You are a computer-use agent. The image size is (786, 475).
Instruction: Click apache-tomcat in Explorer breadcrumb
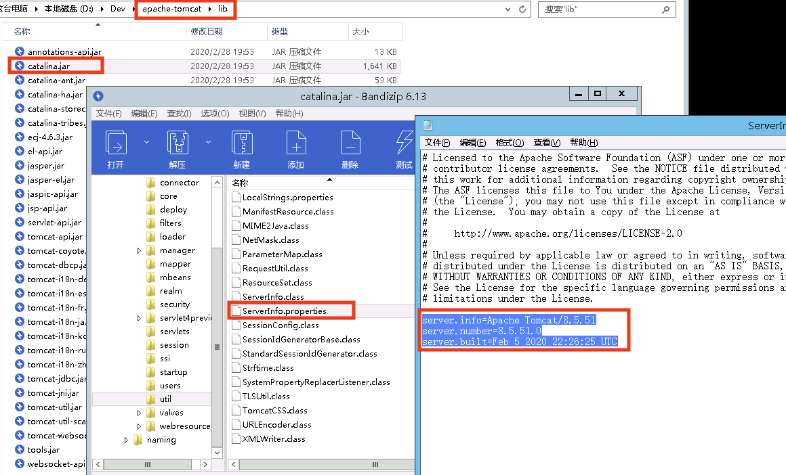(171, 9)
